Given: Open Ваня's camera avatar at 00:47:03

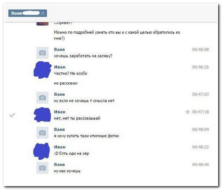Looking at the screenshot, I should pos(42,97).
